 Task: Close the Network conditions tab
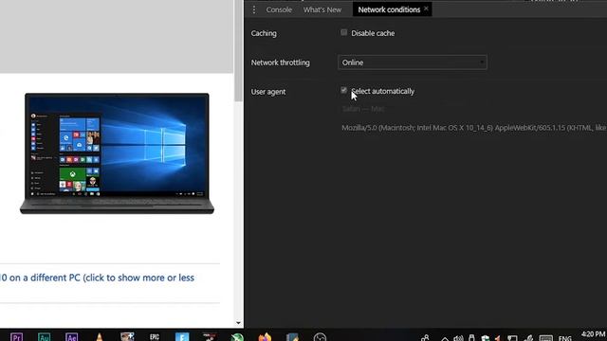[426, 9]
